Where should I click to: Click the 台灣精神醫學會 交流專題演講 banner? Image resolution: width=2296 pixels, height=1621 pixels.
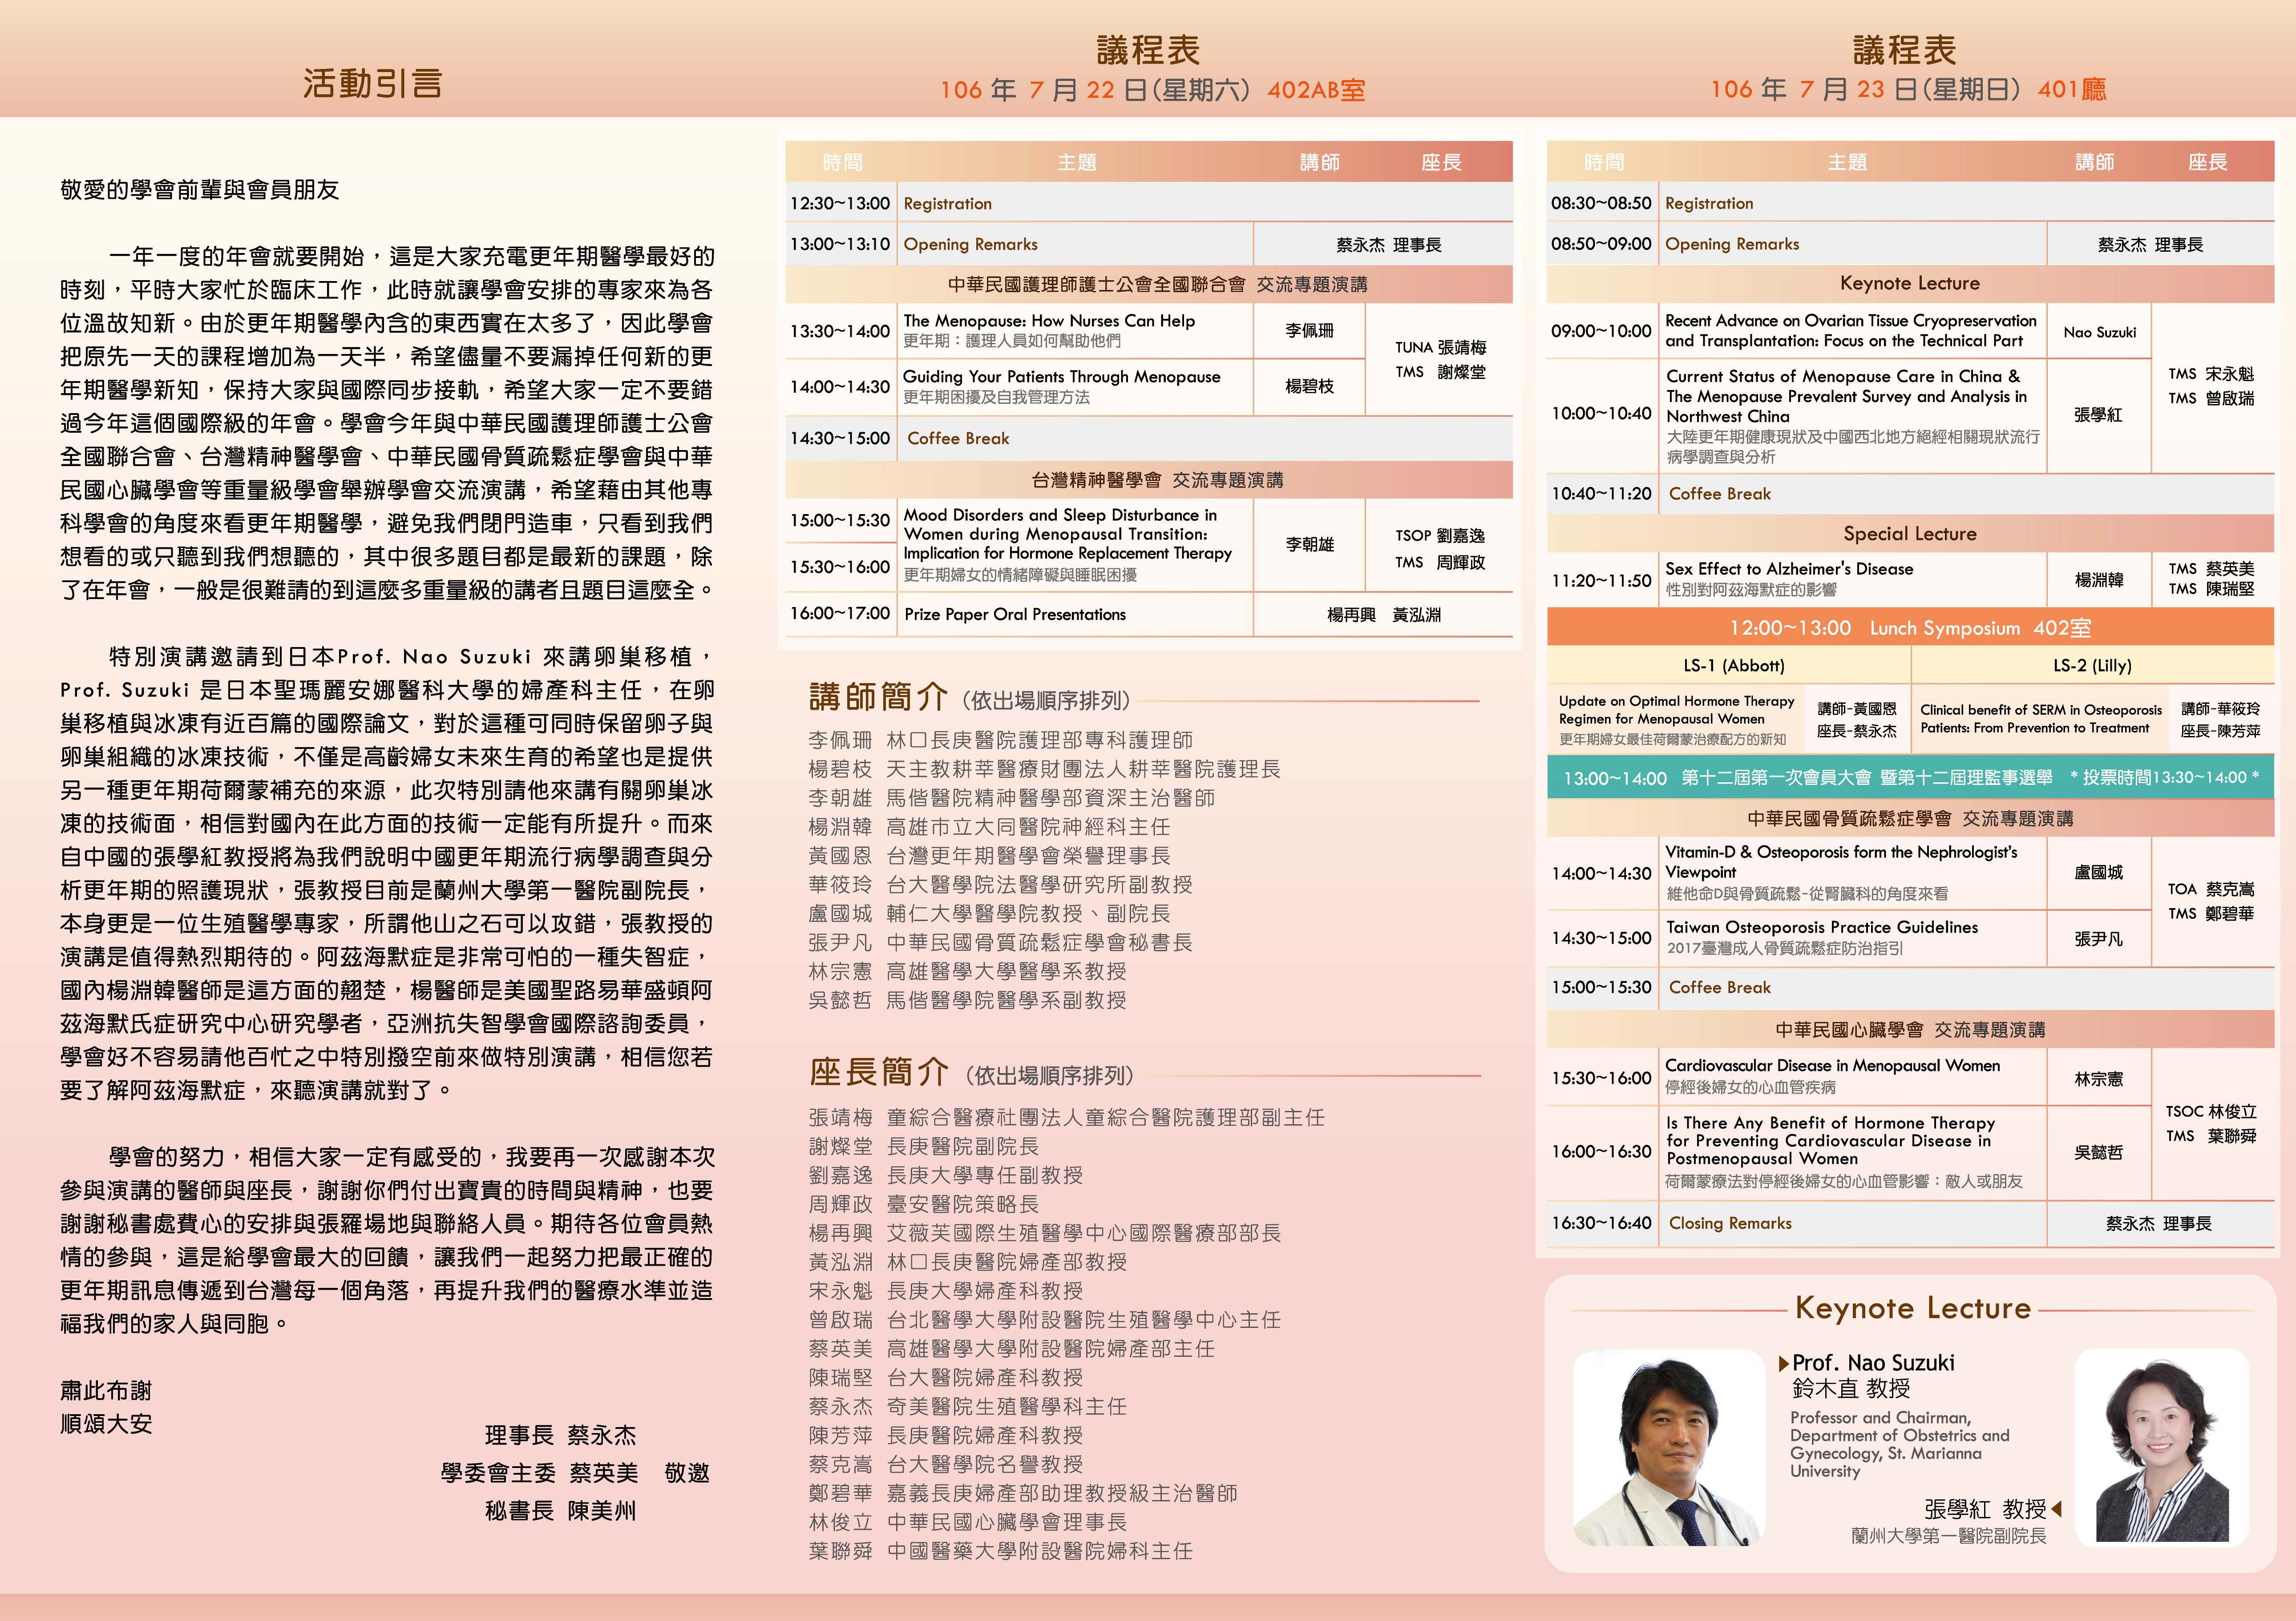[x=1148, y=481]
